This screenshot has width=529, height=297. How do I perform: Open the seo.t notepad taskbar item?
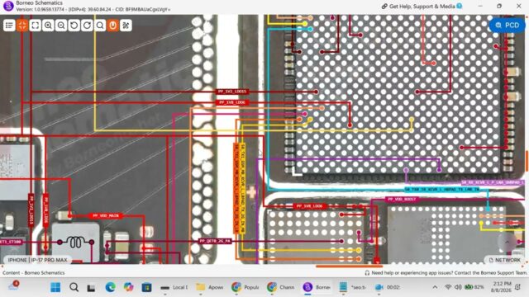tap(352, 287)
